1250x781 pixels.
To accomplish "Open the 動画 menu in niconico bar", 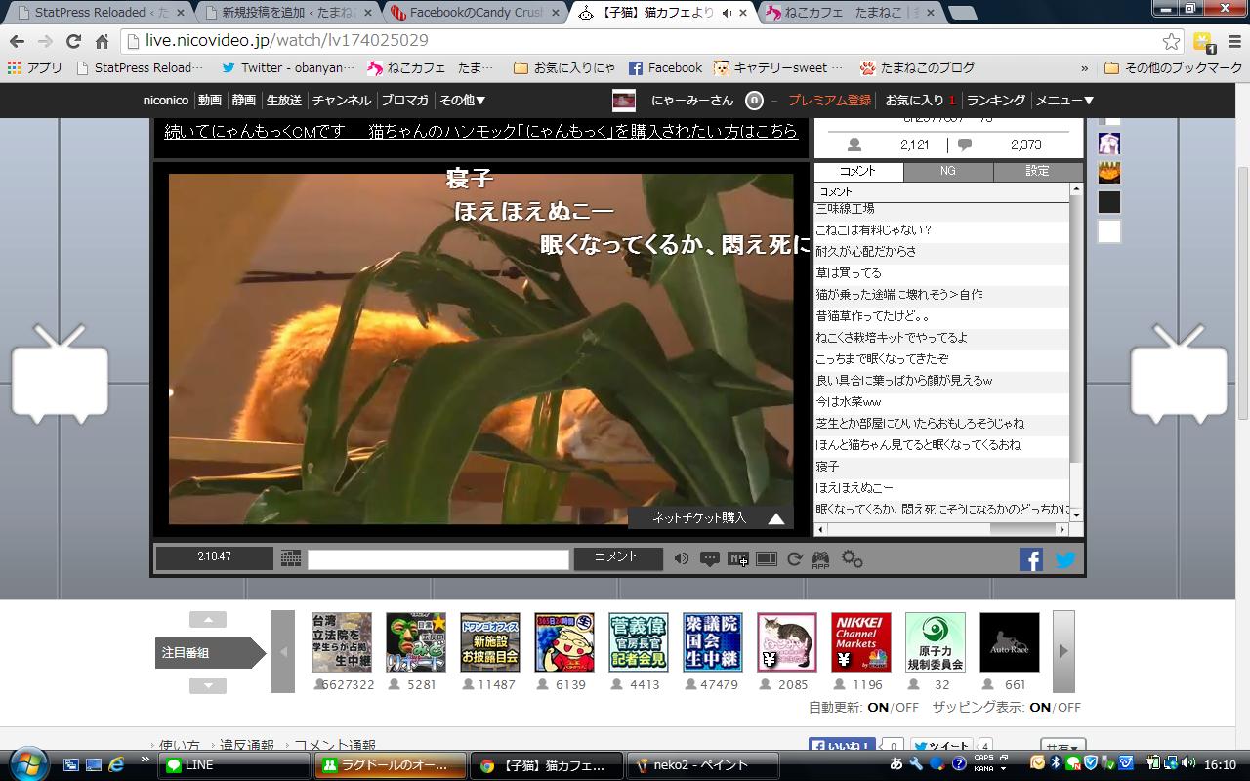I will point(210,101).
